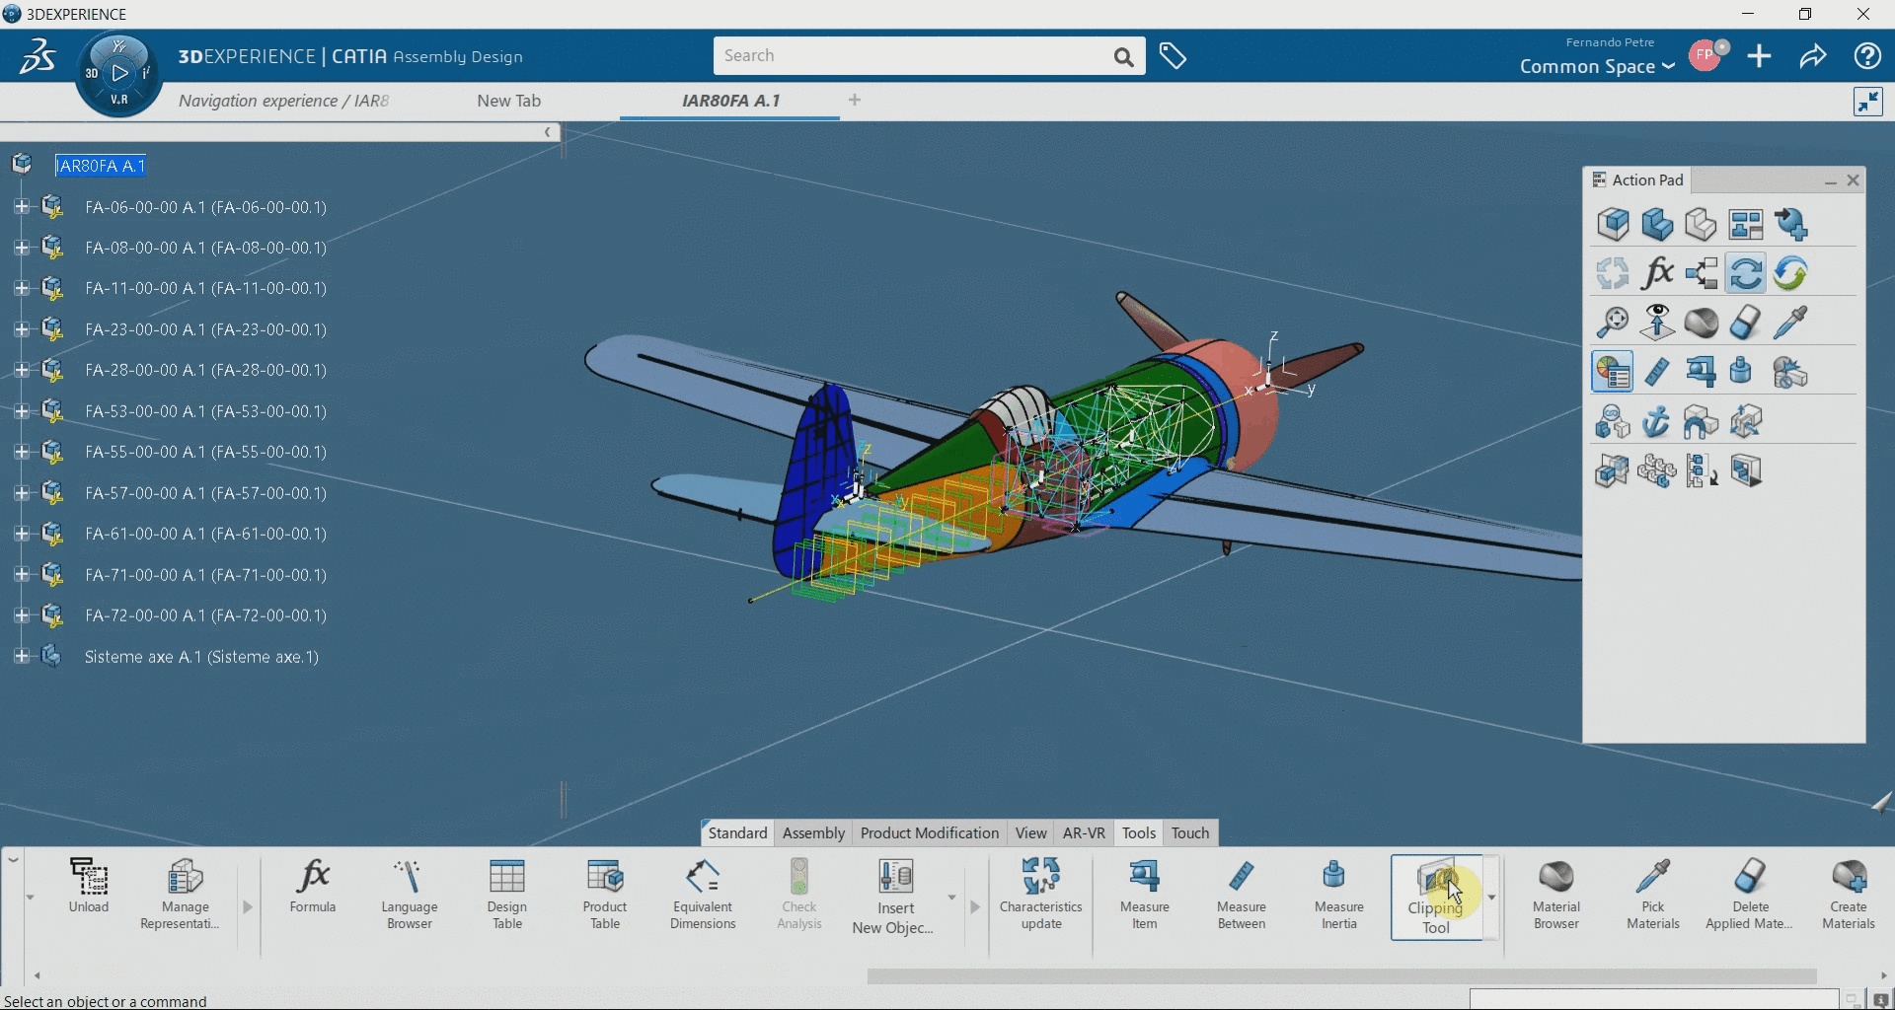Screen dimensions: 1895x1010
Task: Open the New Tab tab
Action: [x=508, y=101]
